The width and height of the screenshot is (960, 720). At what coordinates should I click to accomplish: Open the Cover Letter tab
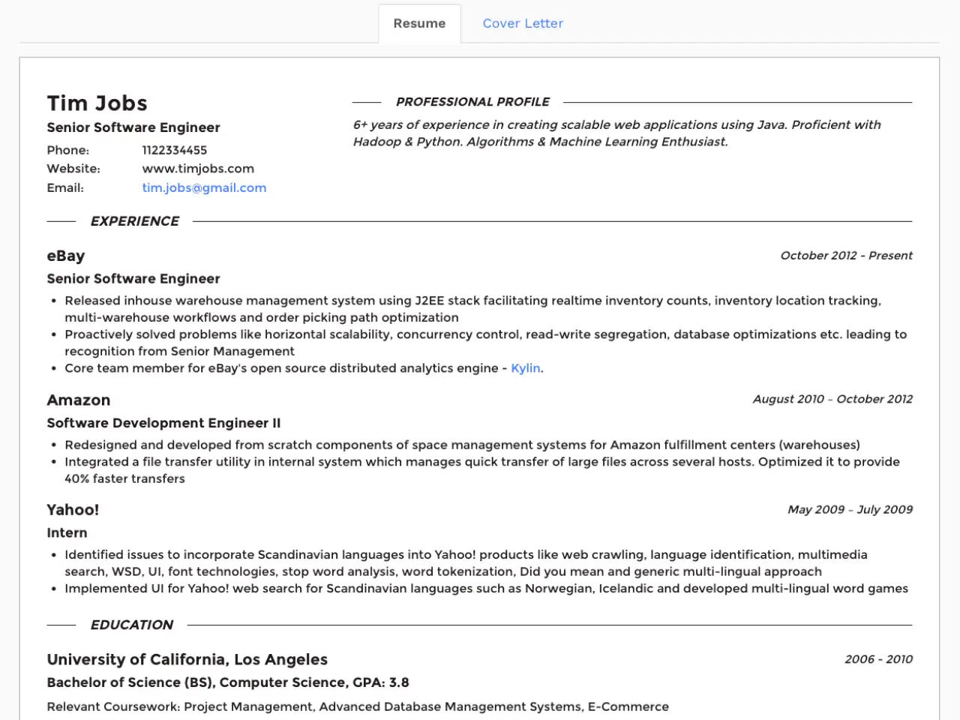coord(523,23)
